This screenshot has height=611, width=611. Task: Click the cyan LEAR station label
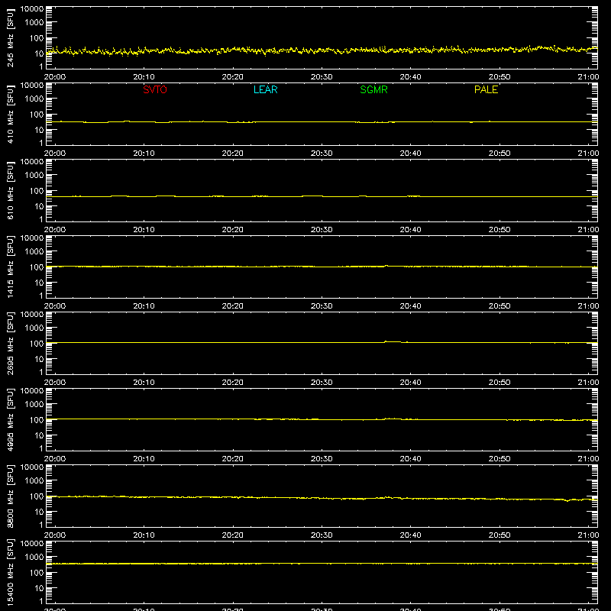[265, 89]
